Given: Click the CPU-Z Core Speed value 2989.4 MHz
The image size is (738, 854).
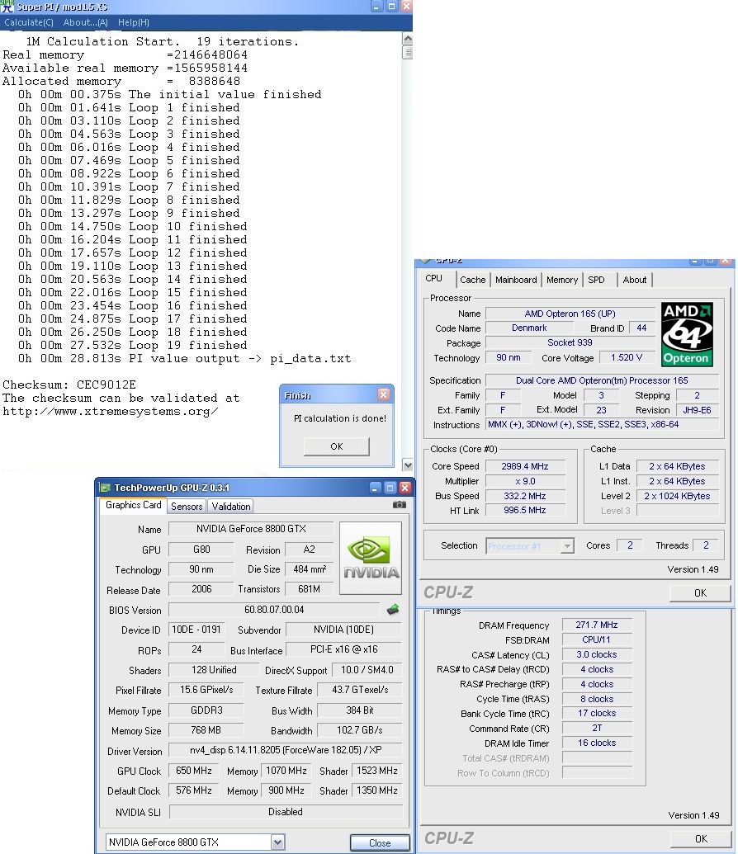Looking at the screenshot, I should pyautogui.click(x=525, y=466).
